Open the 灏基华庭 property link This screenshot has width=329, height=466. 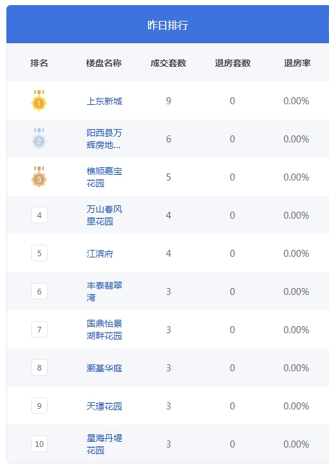104,368
